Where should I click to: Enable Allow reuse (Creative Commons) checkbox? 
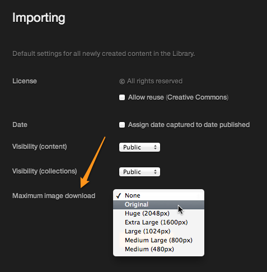pyautogui.click(x=122, y=97)
